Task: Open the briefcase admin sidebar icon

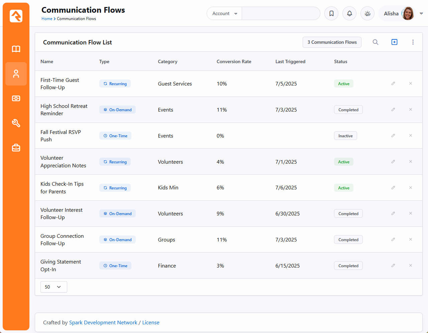Action: click(x=16, y=148)
